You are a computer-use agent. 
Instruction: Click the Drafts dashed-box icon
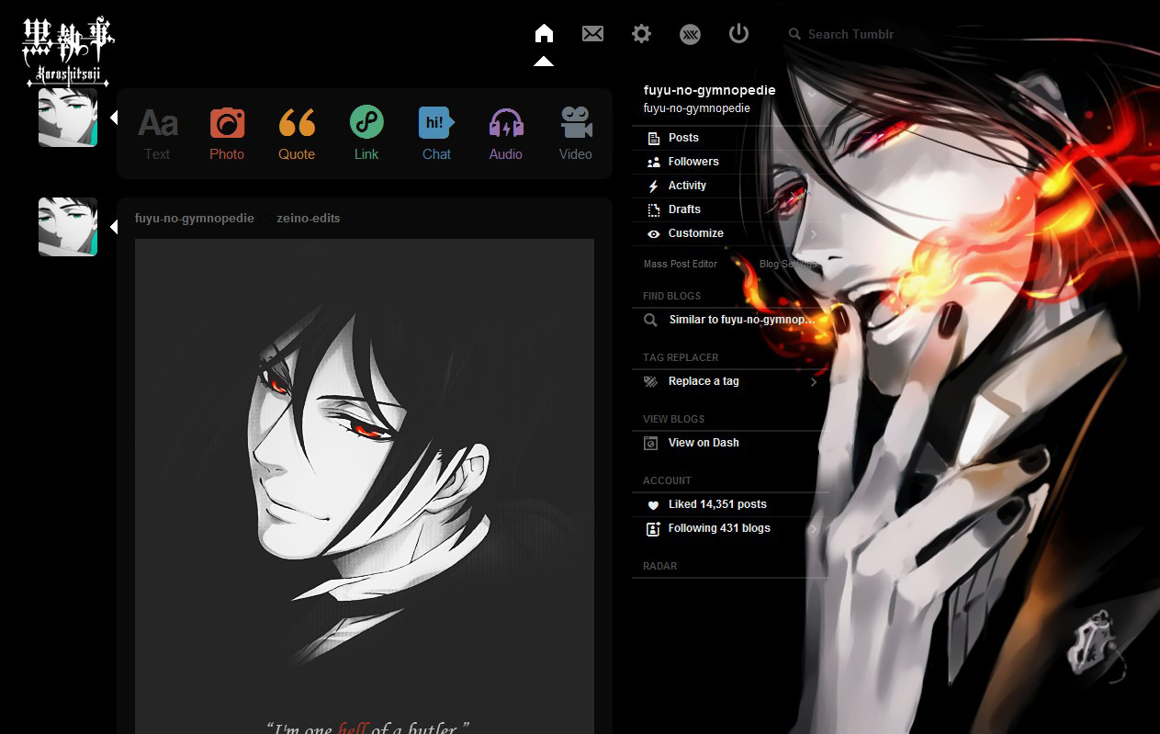click(x=654, y=209)
